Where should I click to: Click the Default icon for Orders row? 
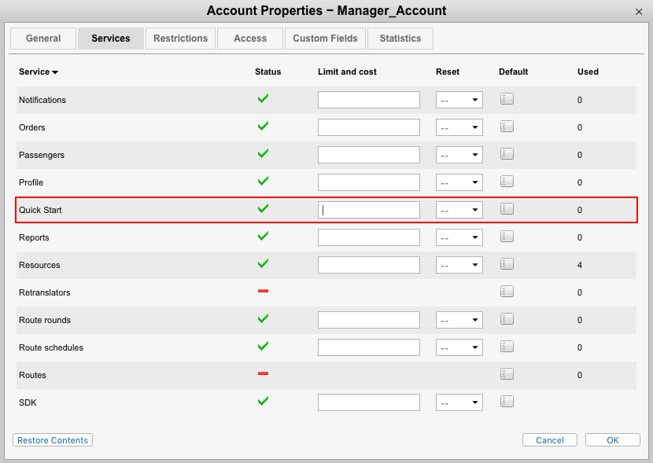point(507,127)
